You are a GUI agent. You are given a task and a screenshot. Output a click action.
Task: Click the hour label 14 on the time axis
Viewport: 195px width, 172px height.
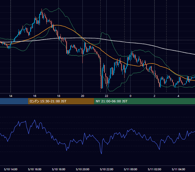click(x=11, y=96)
